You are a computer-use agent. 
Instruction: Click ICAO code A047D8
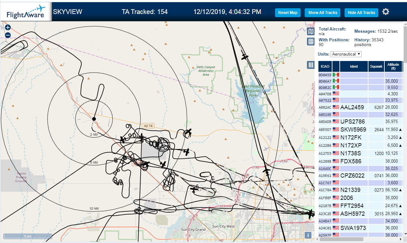tap(325, 94)
